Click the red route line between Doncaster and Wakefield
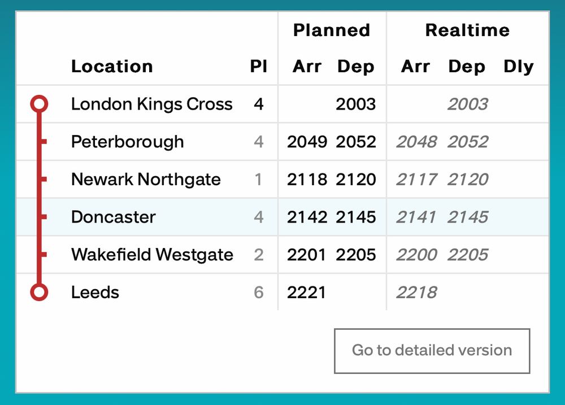 tap(38, 236)
